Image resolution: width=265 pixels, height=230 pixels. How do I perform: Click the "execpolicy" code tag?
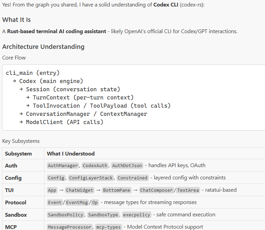point(136,215)
